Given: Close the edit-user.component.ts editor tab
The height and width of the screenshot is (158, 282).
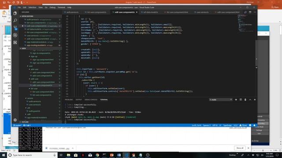Looking at the screenshot, I should click(x=137, y=12).
